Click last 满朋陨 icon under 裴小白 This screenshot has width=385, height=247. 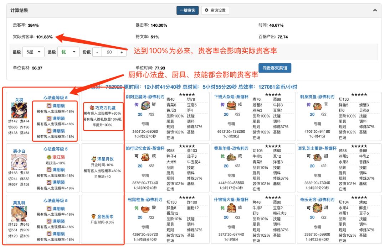point(49,182)
